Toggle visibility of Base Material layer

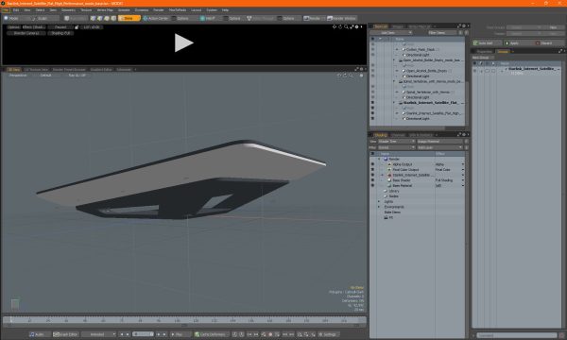point(372,185)
